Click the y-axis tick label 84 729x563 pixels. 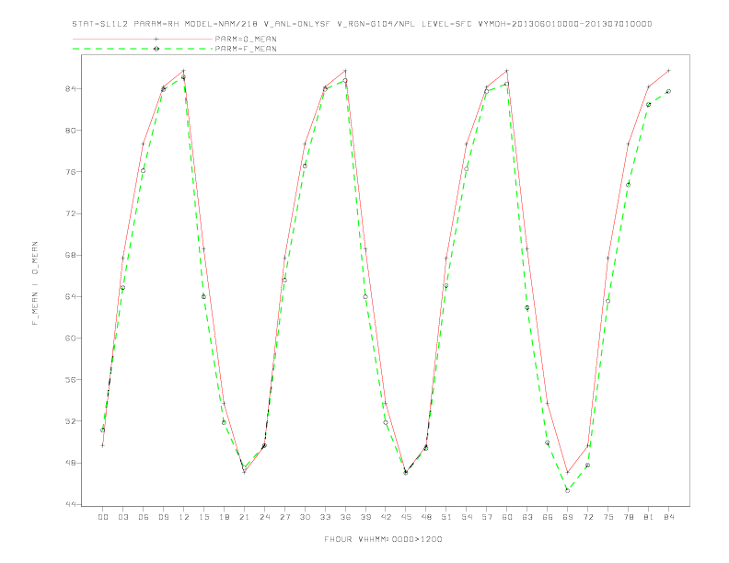pos(70,88)
